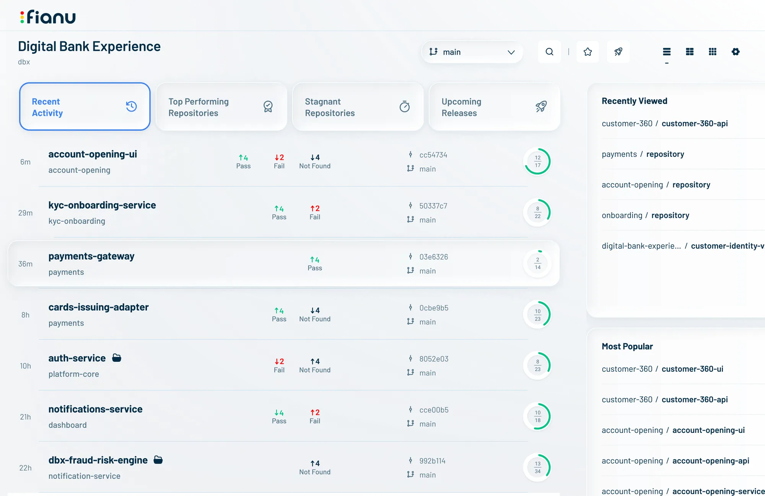Image resolution: width=765 pixels, height=496 pixels.
Task: Click branch icon in kyc-onboarding-service row
Action: (x=410, y=220)
